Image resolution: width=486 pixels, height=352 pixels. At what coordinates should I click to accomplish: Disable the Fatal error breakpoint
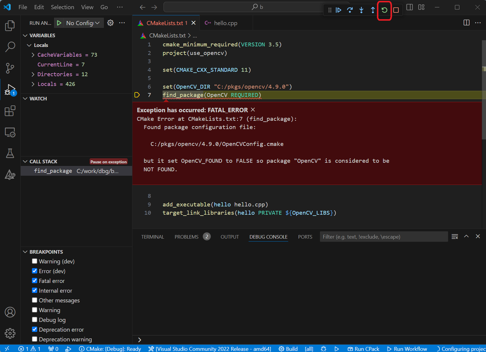tap(34, 281)
